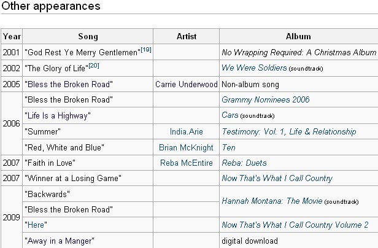Open the Reba McEntire artist link
Viewport: 378px width, 248px height.
[187, 163]
